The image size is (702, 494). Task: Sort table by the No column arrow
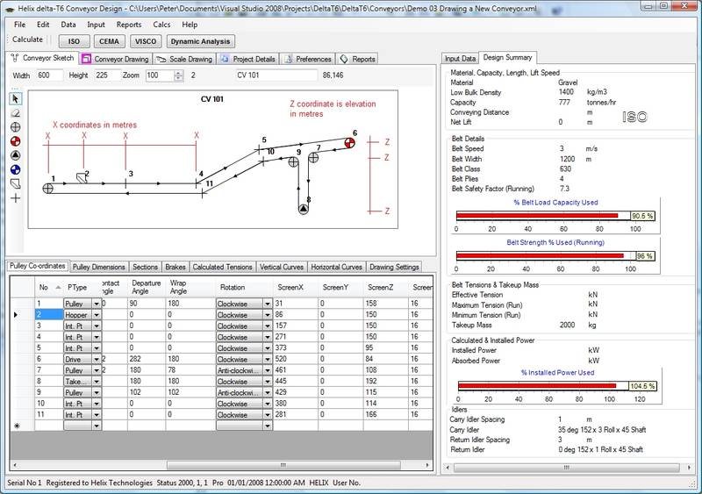[58, 288]
